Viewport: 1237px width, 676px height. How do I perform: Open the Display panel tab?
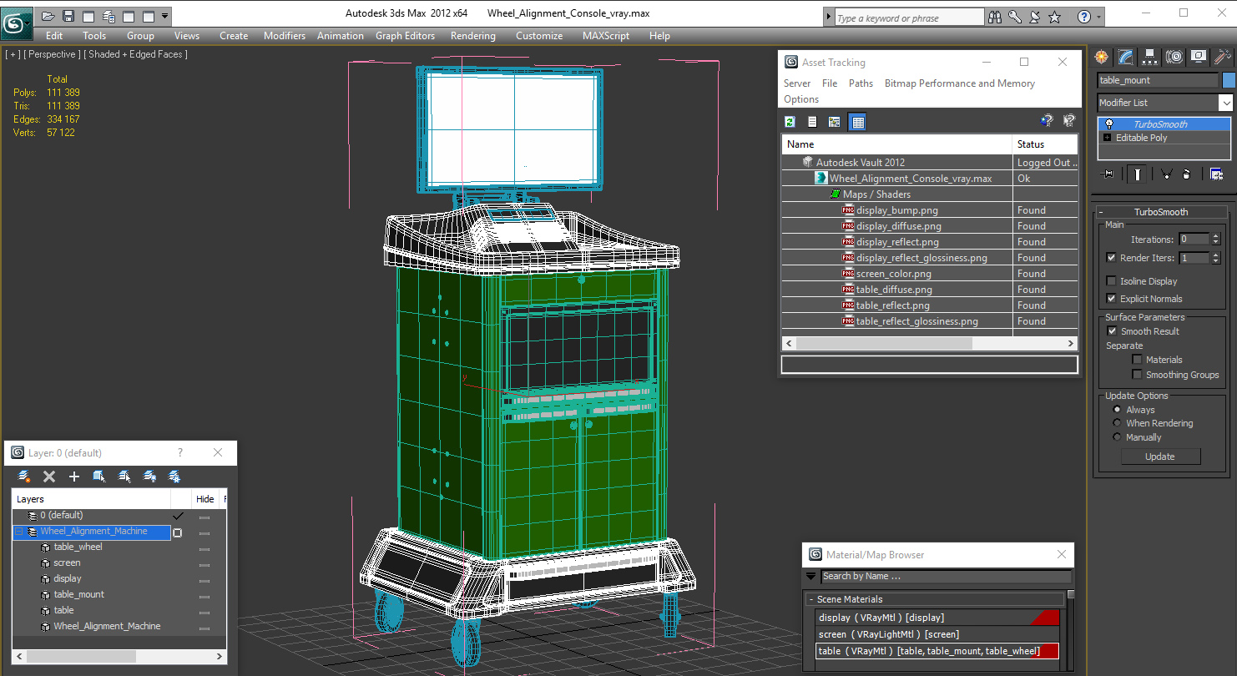(x=1199, y=57)
